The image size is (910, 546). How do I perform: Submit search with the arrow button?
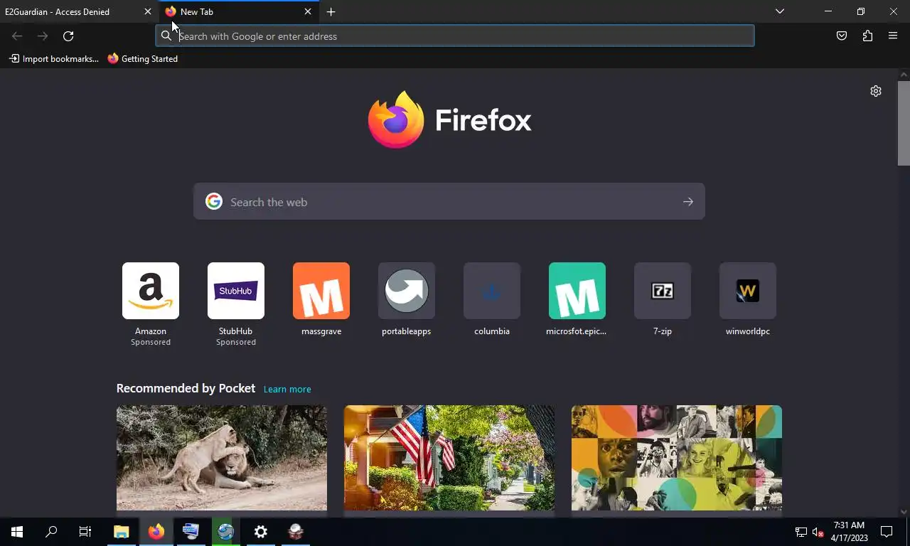687,202
